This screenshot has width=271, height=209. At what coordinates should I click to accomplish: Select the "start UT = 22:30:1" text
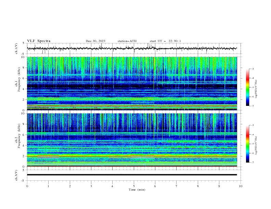[165, 41]
